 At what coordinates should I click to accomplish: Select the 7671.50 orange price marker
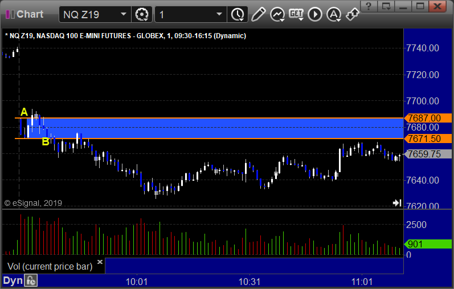pos(428,139)
